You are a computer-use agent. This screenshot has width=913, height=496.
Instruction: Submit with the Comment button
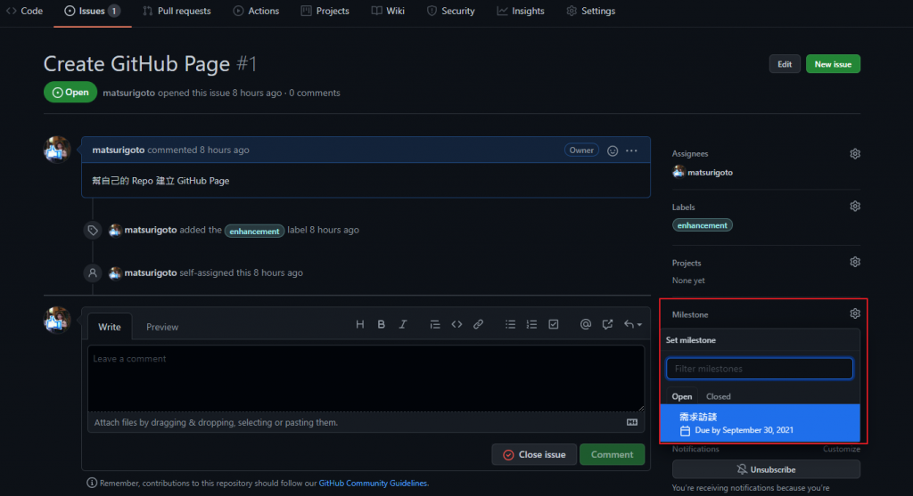(x=612, y=455)
